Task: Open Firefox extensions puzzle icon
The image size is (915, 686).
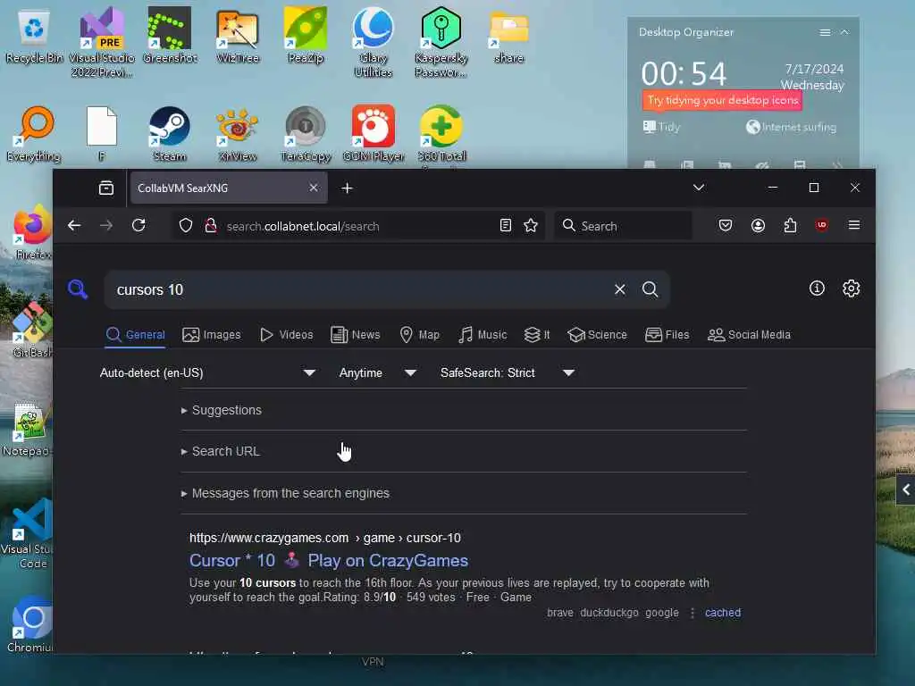Action: coord(790,226)
